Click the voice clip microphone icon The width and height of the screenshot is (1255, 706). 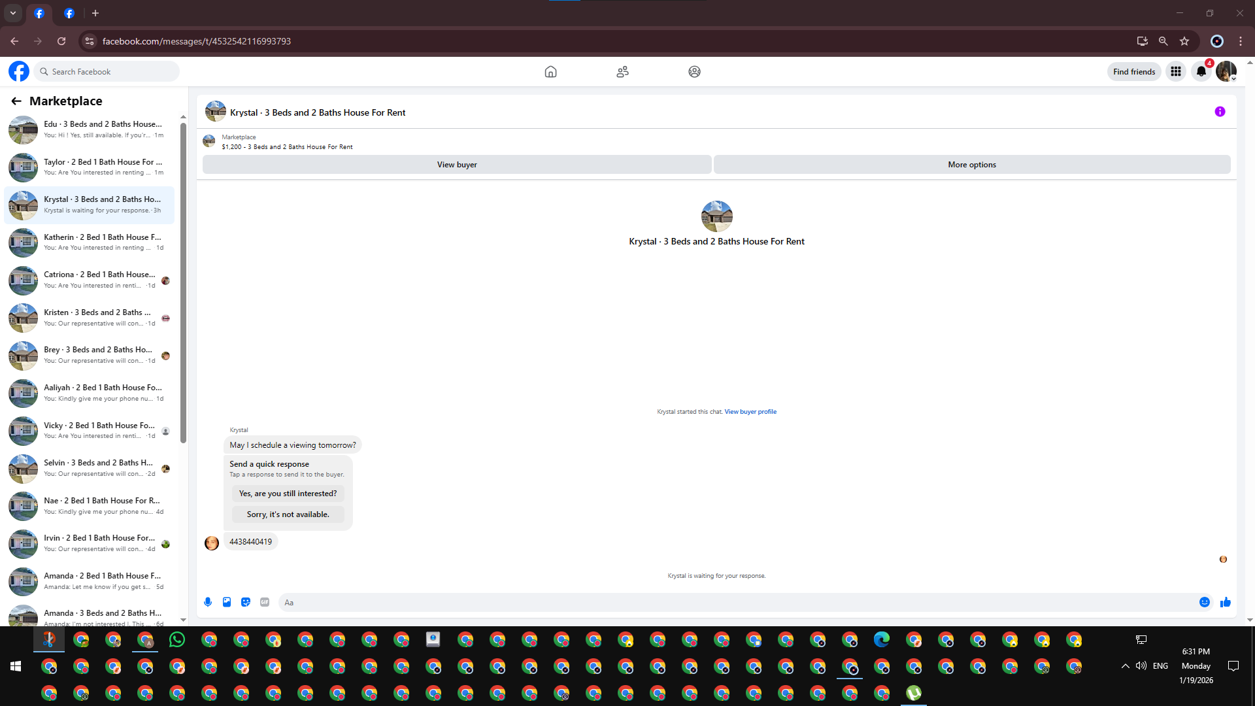pyautogui.click(x=208, y=602)
